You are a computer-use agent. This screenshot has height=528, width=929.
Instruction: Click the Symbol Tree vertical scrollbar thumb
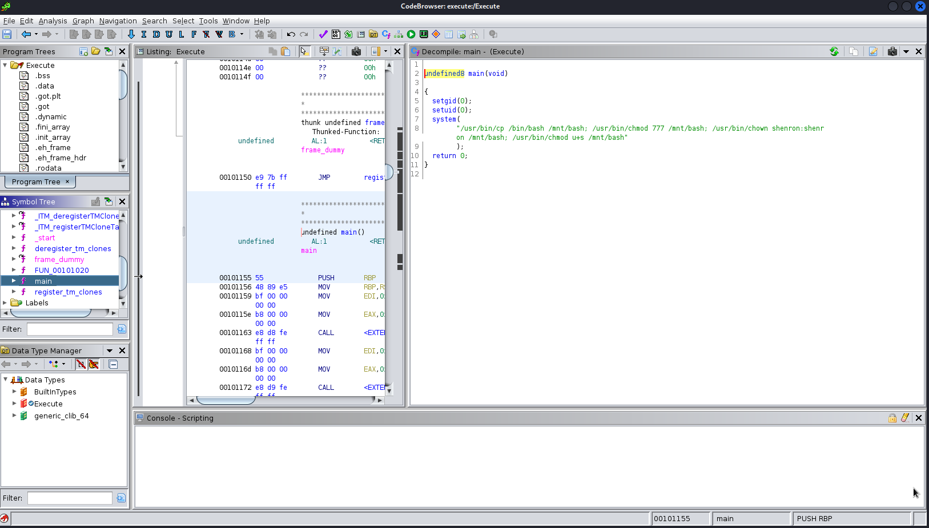(x=123, y=273)
